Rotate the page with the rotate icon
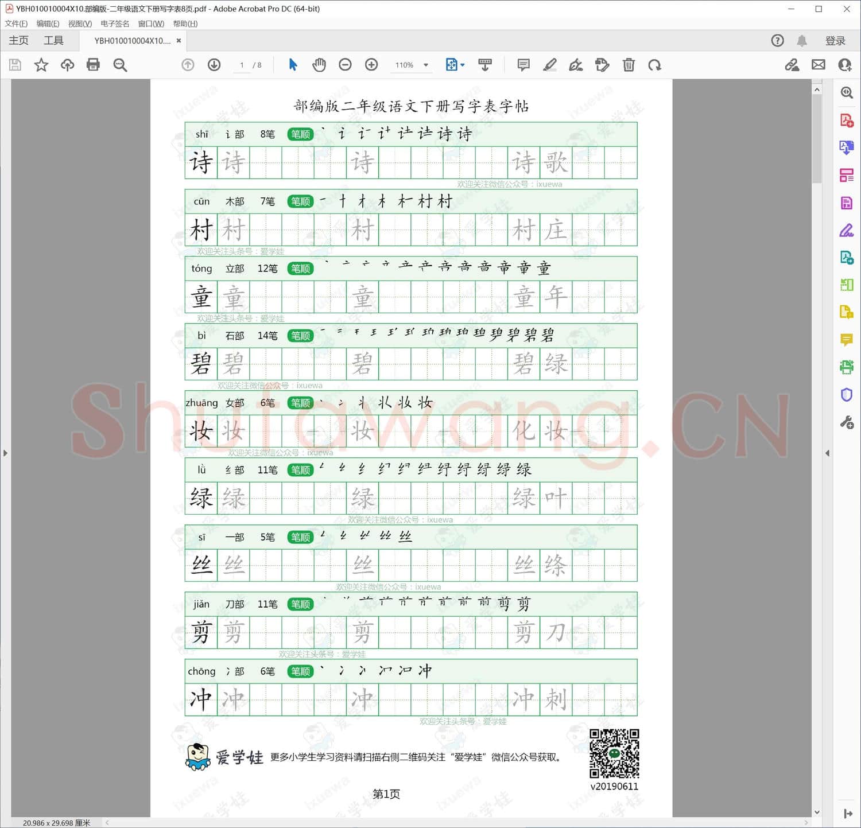861x828 pixels. [654, 65]
